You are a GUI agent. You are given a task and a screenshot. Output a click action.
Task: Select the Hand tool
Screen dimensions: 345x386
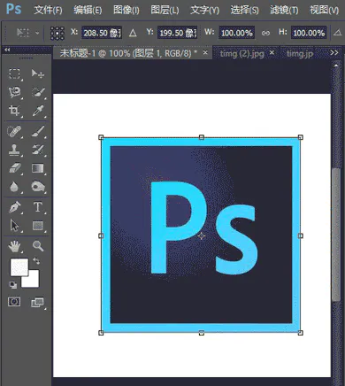(x=14, y=246)
